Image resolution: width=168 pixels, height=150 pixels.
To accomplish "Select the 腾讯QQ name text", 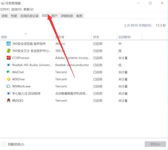I will 18,101.
